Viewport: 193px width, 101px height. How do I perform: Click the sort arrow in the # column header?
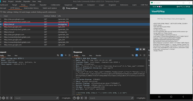tap(1, 16)
